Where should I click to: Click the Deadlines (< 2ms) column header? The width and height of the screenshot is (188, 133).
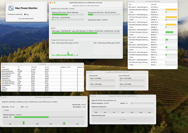(x=68, y=67)
